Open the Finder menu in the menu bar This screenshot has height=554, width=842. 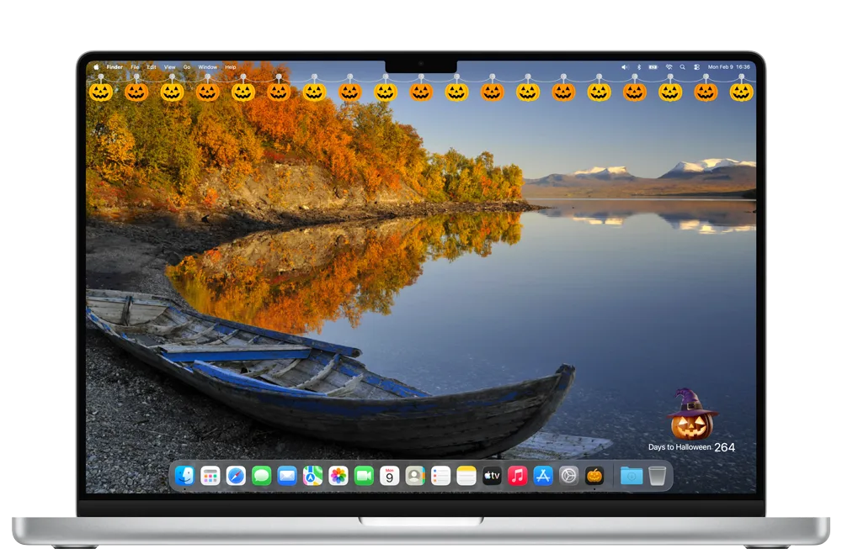[x=115, y=67]
